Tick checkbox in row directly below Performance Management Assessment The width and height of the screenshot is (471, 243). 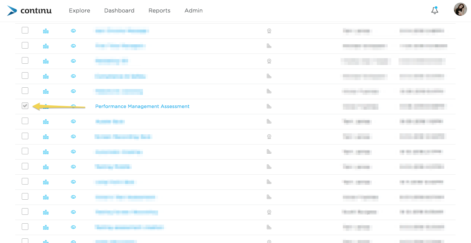(x=25, y=121)
